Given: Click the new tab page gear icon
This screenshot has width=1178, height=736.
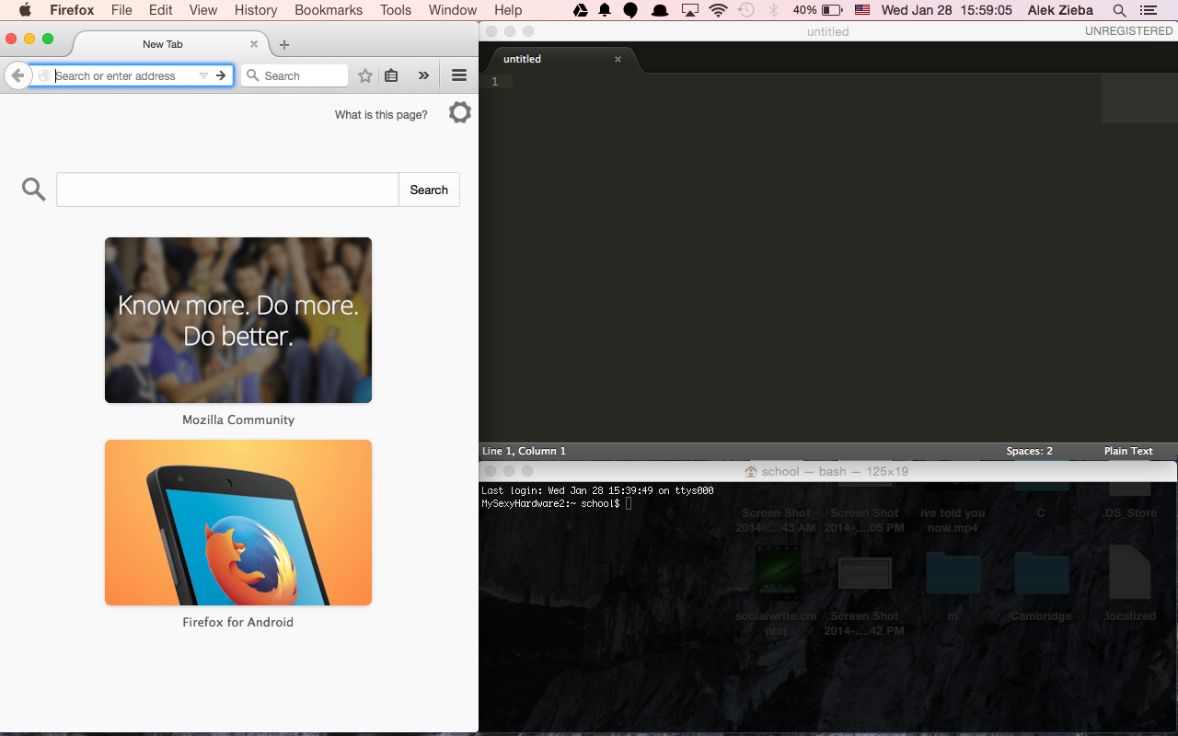Looking at the screenshot, I should (459, 113).
